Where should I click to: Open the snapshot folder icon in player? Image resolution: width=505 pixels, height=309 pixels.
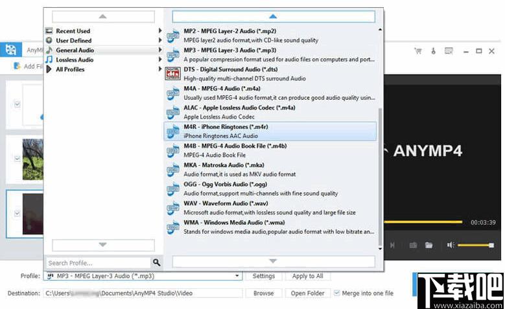tap(429, 246)
